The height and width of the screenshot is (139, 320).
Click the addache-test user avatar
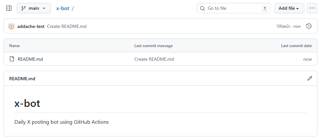11,26
